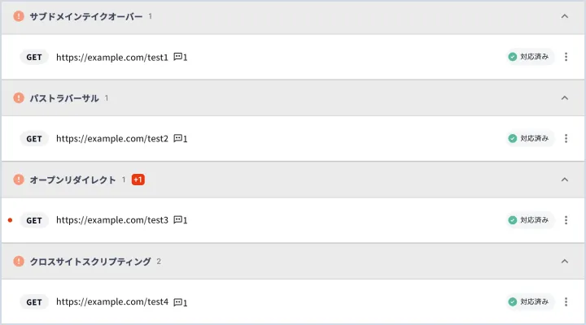
Task: Open the https://example.com/test2 link
Action: pos(112,138)
